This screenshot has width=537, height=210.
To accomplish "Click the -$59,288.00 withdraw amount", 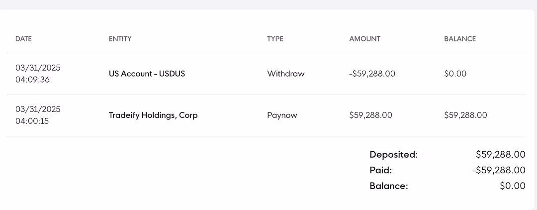I will [372, 74].
